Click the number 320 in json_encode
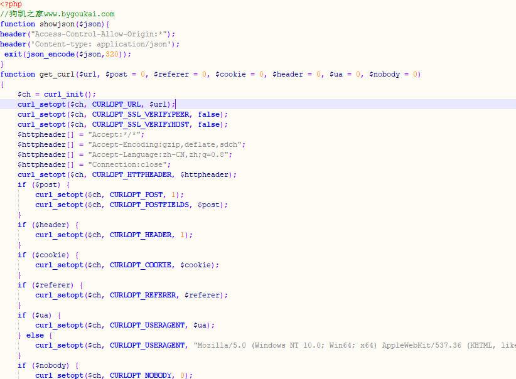Viewport: 516px width, 379px height. click(x=112, y=54)
